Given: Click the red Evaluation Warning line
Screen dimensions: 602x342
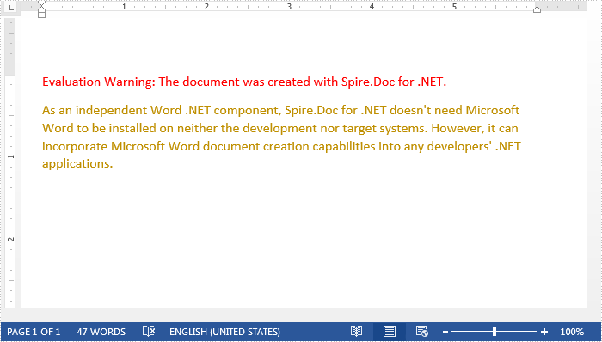Looking at the screenshot, I should tap(244, 82).
